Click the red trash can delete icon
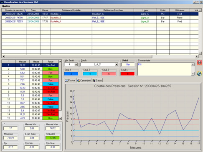 199,63
